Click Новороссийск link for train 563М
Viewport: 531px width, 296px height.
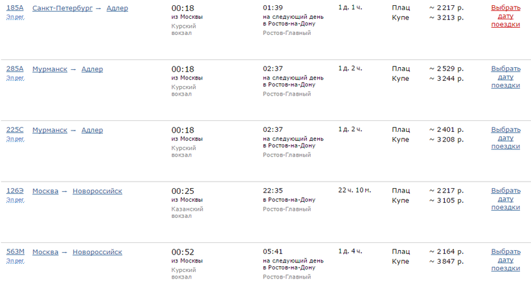tap(97, 252)
